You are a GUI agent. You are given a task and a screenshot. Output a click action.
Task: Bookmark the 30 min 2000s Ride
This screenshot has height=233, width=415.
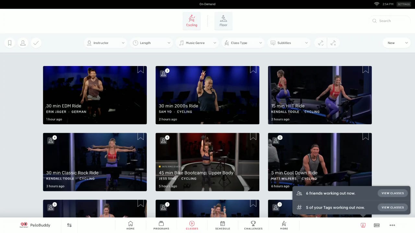click(x=253, y=70)
